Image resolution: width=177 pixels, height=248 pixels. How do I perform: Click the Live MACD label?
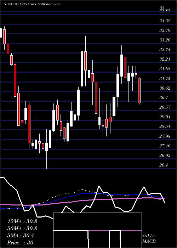(149, 238)
